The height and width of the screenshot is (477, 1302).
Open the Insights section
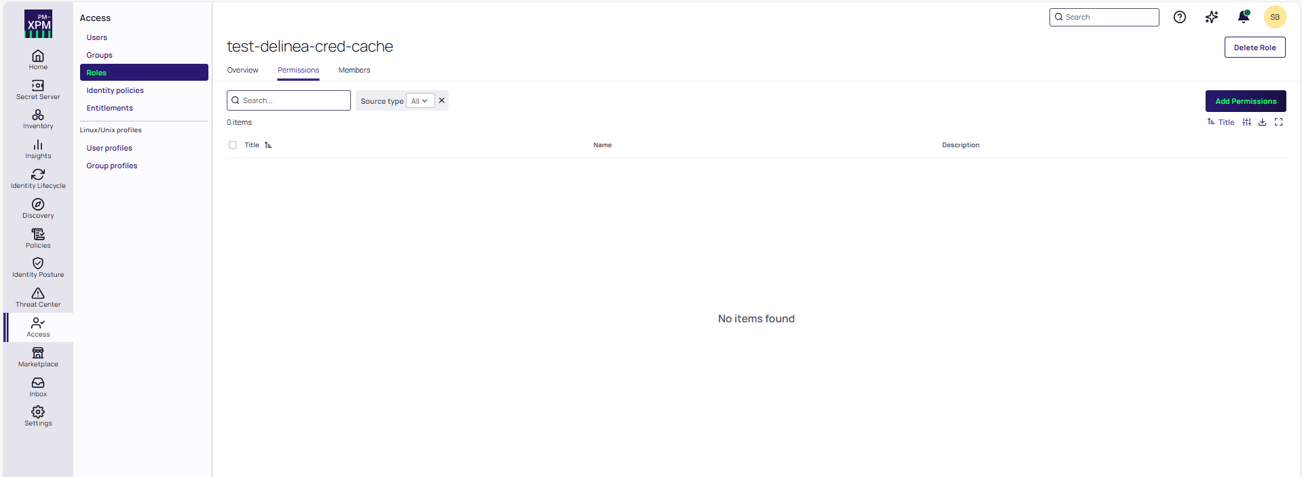pyautogui.click(x=38, y=149)
